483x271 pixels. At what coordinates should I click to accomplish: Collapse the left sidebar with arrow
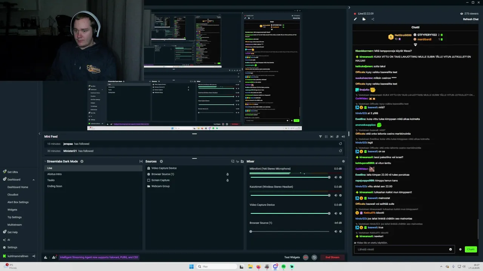coord(39,134)
